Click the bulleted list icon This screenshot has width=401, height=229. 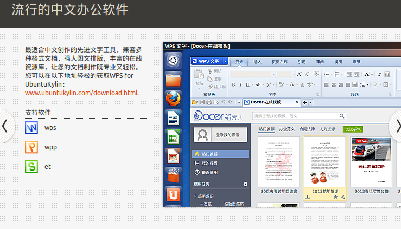pos(327,74)
